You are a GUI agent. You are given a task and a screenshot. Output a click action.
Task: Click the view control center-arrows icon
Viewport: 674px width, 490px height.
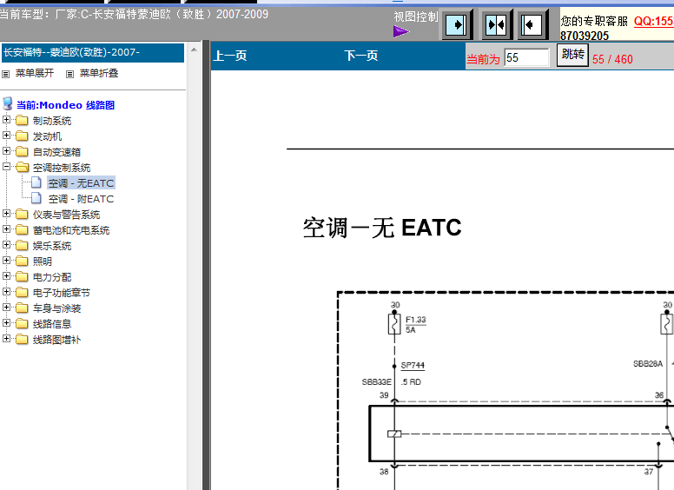pyautogui.click(x=496, y=25)
